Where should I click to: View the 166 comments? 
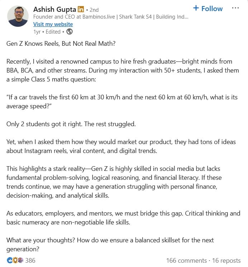pos(185,260)
